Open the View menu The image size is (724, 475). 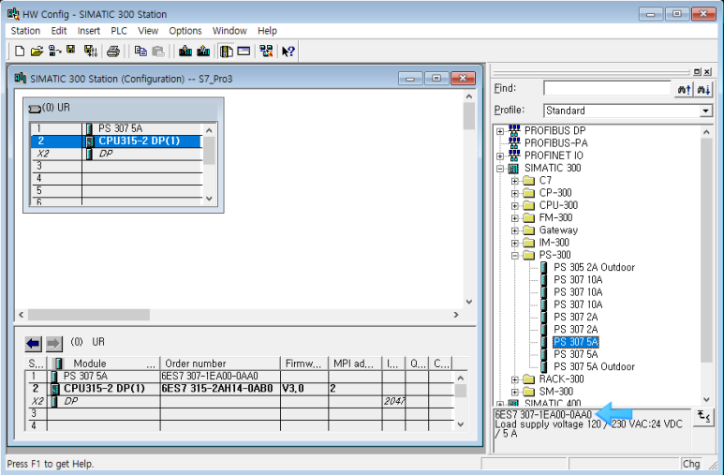pyautogui.click(x=148, y=31)
